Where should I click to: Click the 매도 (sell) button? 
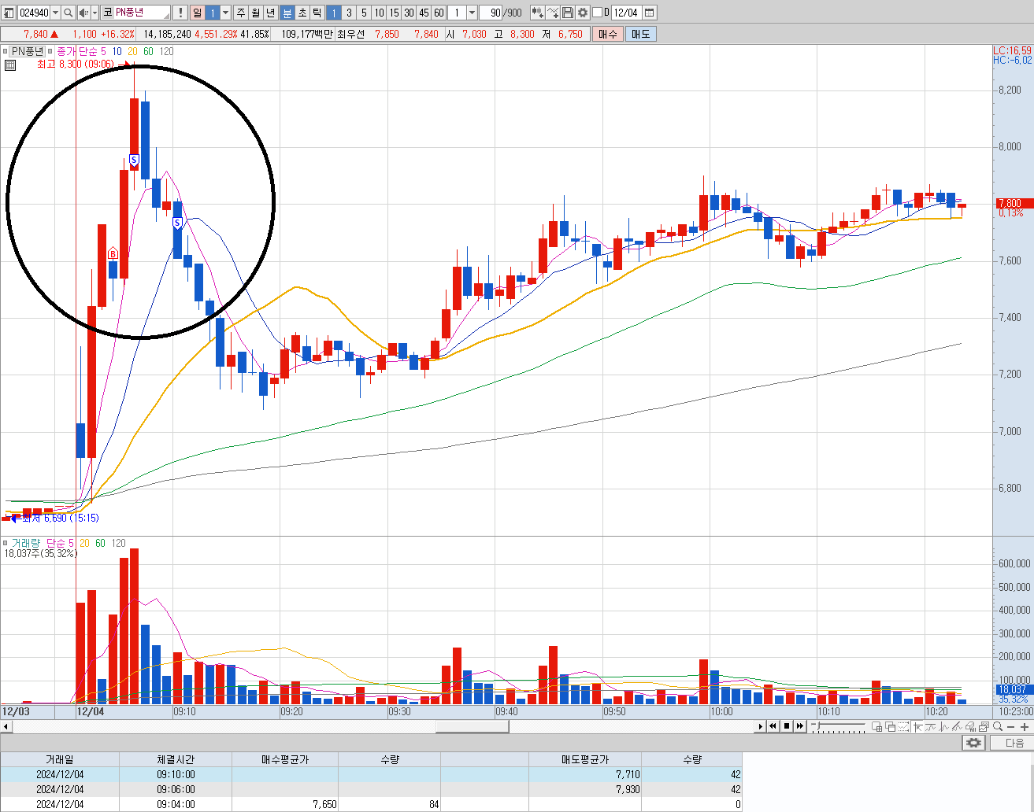tap(641, 34)
